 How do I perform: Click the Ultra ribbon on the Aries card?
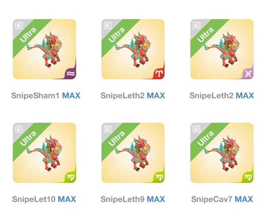click(x=117, y=35)
